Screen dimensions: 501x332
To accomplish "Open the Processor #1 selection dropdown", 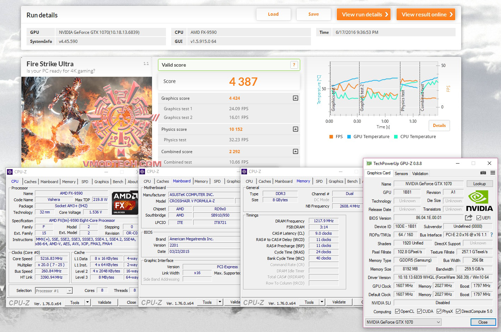I will pos(70,291).
